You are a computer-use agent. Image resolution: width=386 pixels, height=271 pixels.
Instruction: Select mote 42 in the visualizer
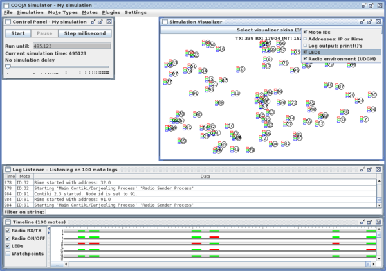(287, 144)
